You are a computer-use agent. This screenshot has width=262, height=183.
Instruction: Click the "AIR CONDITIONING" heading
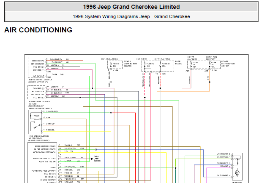pos(38,30)
